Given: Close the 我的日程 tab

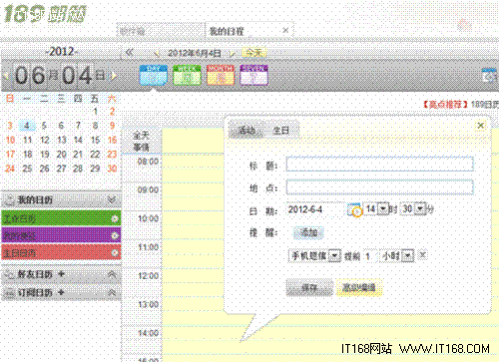Looking at the screenshot, I should click(x=285, y=31).
